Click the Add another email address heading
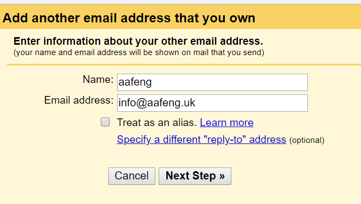This screenshot has height=204, width=361. 129,18
